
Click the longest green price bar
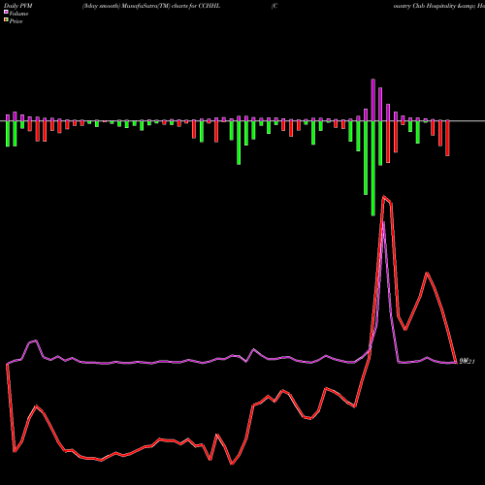[x=373, y=169]
